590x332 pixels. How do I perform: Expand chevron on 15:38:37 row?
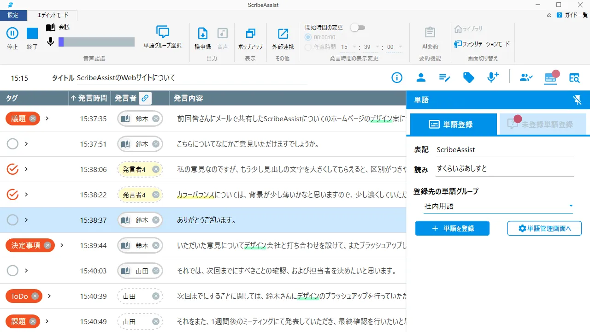26,220
